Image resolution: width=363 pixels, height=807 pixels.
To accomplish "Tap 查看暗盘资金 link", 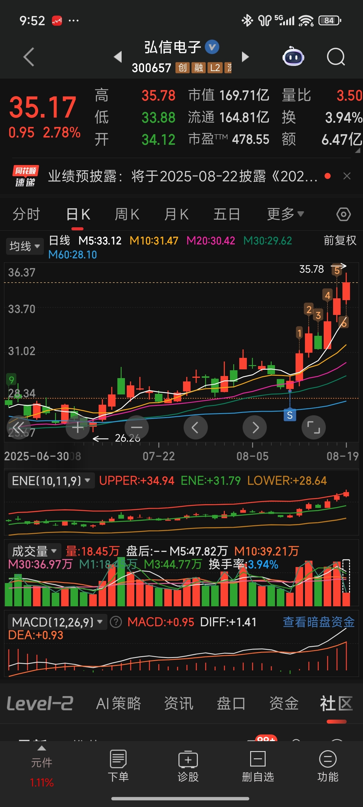I will tap(319, 622).
